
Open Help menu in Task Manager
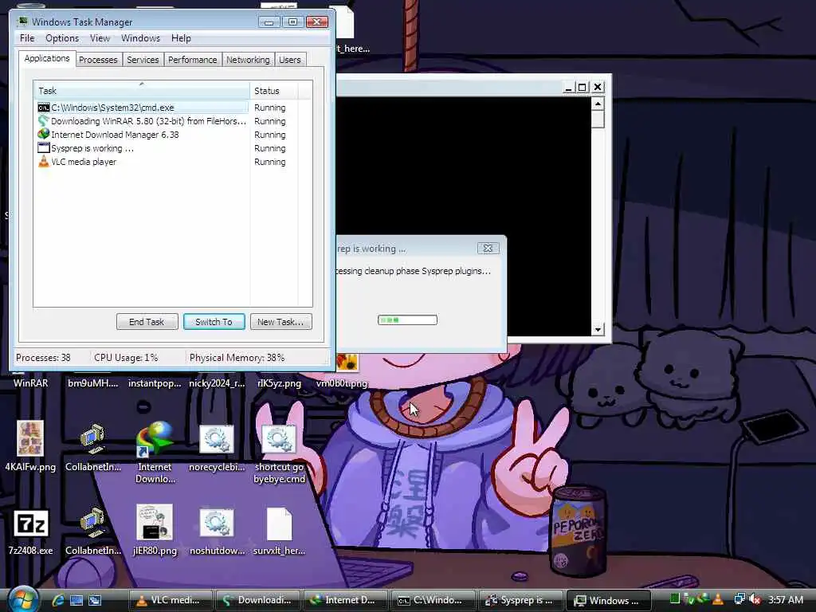click(181, 38)
